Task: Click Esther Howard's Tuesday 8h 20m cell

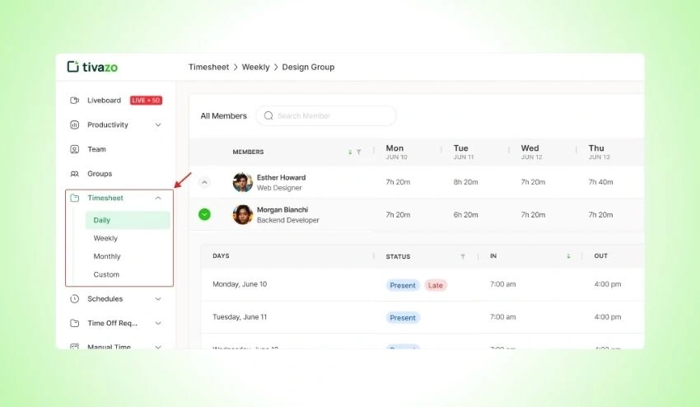Action: click(x=465, y=182)
